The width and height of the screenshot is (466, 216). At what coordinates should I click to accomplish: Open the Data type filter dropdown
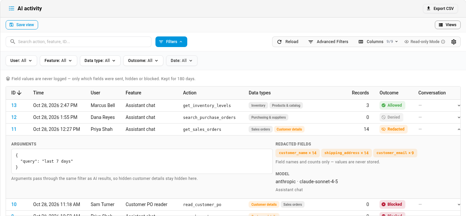point(100,61)
